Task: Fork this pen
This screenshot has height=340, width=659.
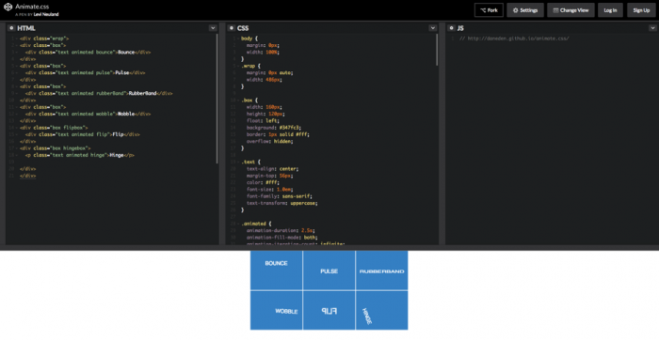Action: pos(489,10)
